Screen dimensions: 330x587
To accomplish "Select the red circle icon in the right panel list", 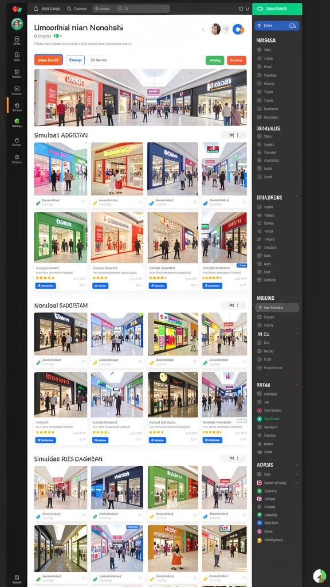I will pyautogui.click(x=260, y=410).
